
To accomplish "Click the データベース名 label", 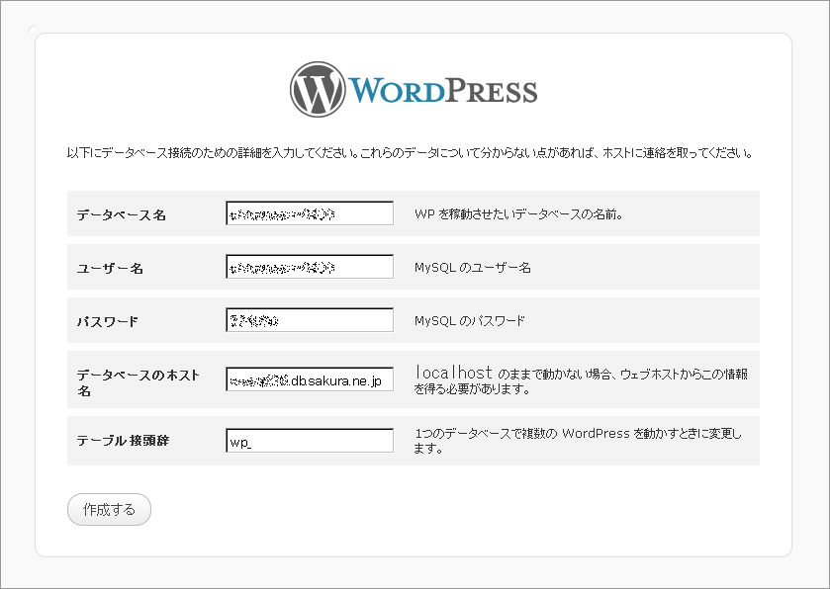I will pyautogui.click(x=122, y=215).
